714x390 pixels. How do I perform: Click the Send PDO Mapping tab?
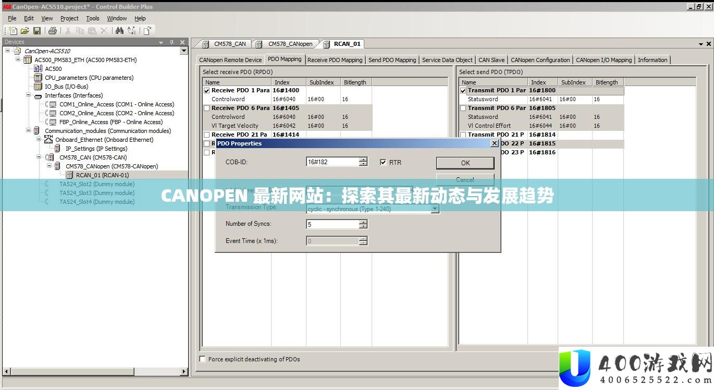point(392,60)
